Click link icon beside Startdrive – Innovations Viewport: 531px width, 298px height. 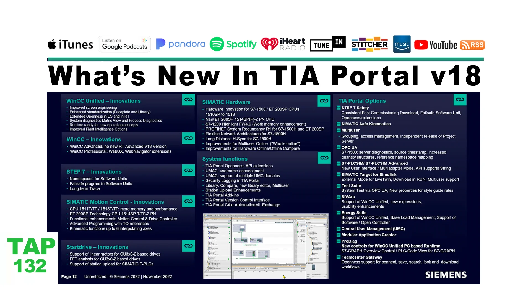189,246
